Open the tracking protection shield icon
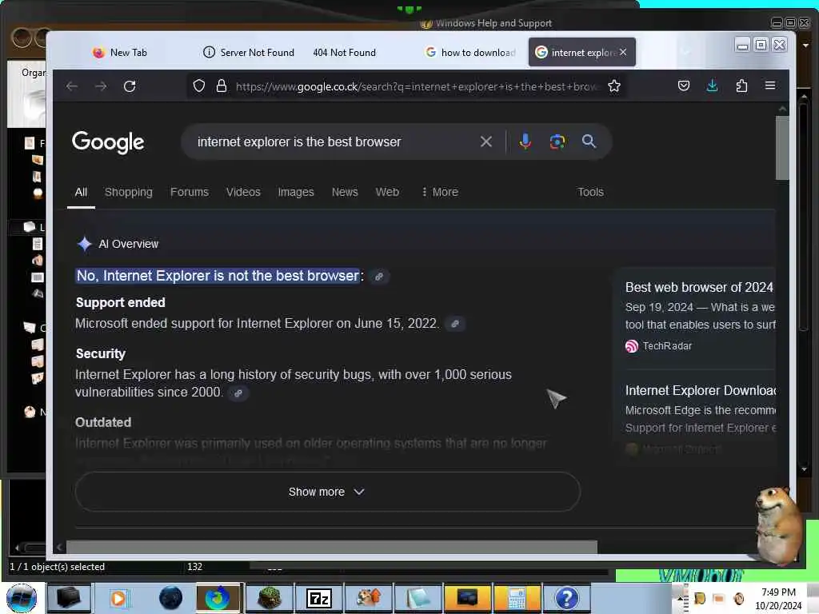 [199, 86]
